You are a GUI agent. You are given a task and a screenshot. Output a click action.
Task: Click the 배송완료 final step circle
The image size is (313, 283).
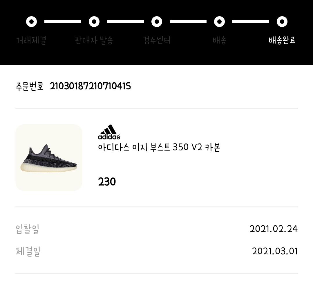tap(282, 21)
